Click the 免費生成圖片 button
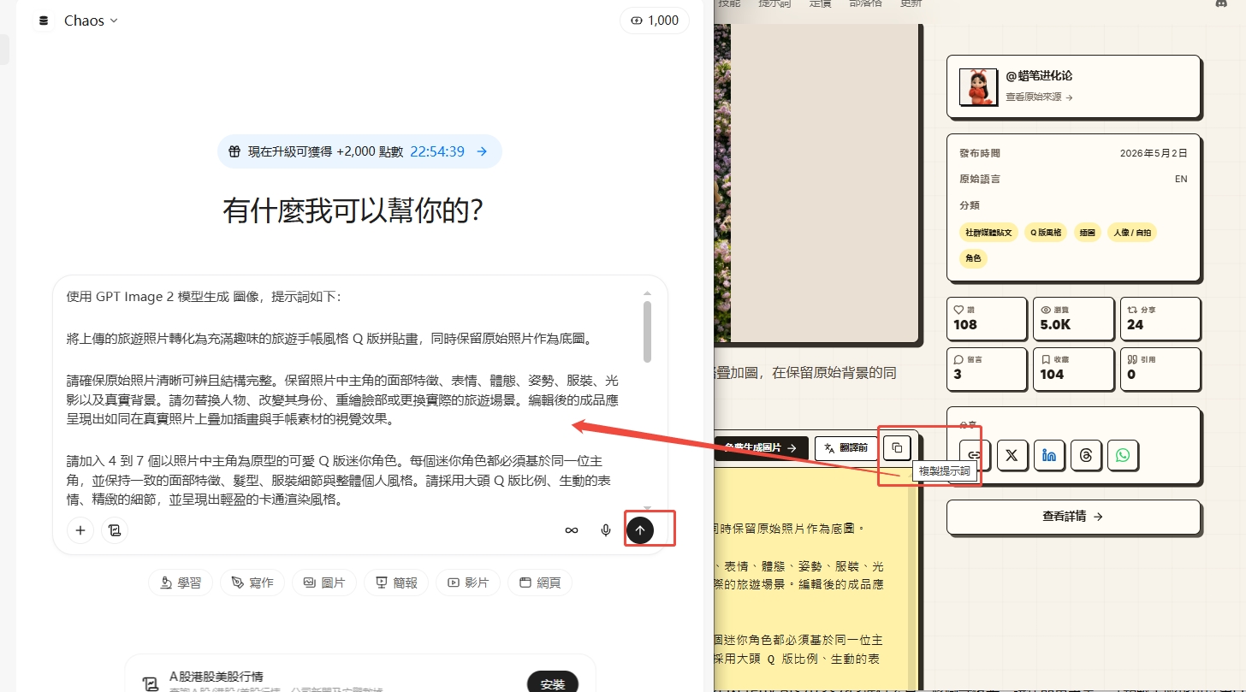 pos(760,447)
